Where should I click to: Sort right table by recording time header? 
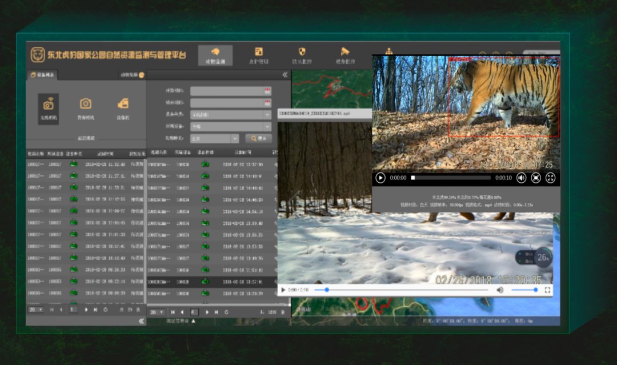(243, 152)
